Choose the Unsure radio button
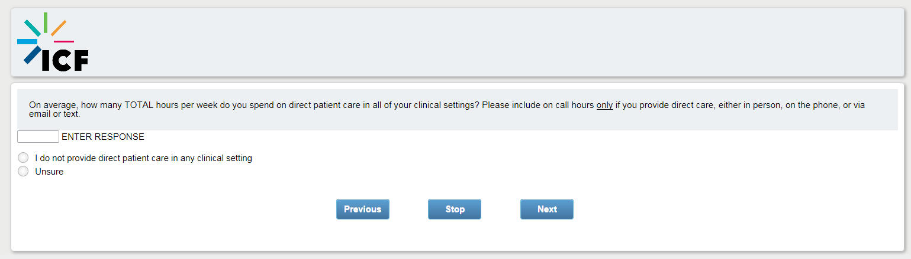Screen dimensions: 911x259 coord(23,172)
